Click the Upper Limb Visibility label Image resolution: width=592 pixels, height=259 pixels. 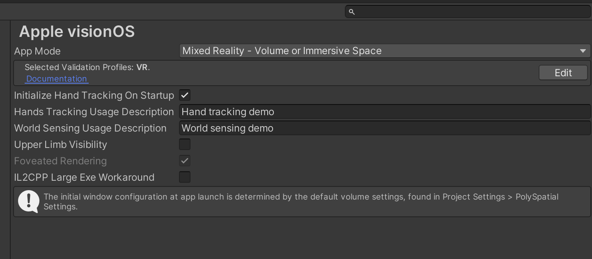60,145
